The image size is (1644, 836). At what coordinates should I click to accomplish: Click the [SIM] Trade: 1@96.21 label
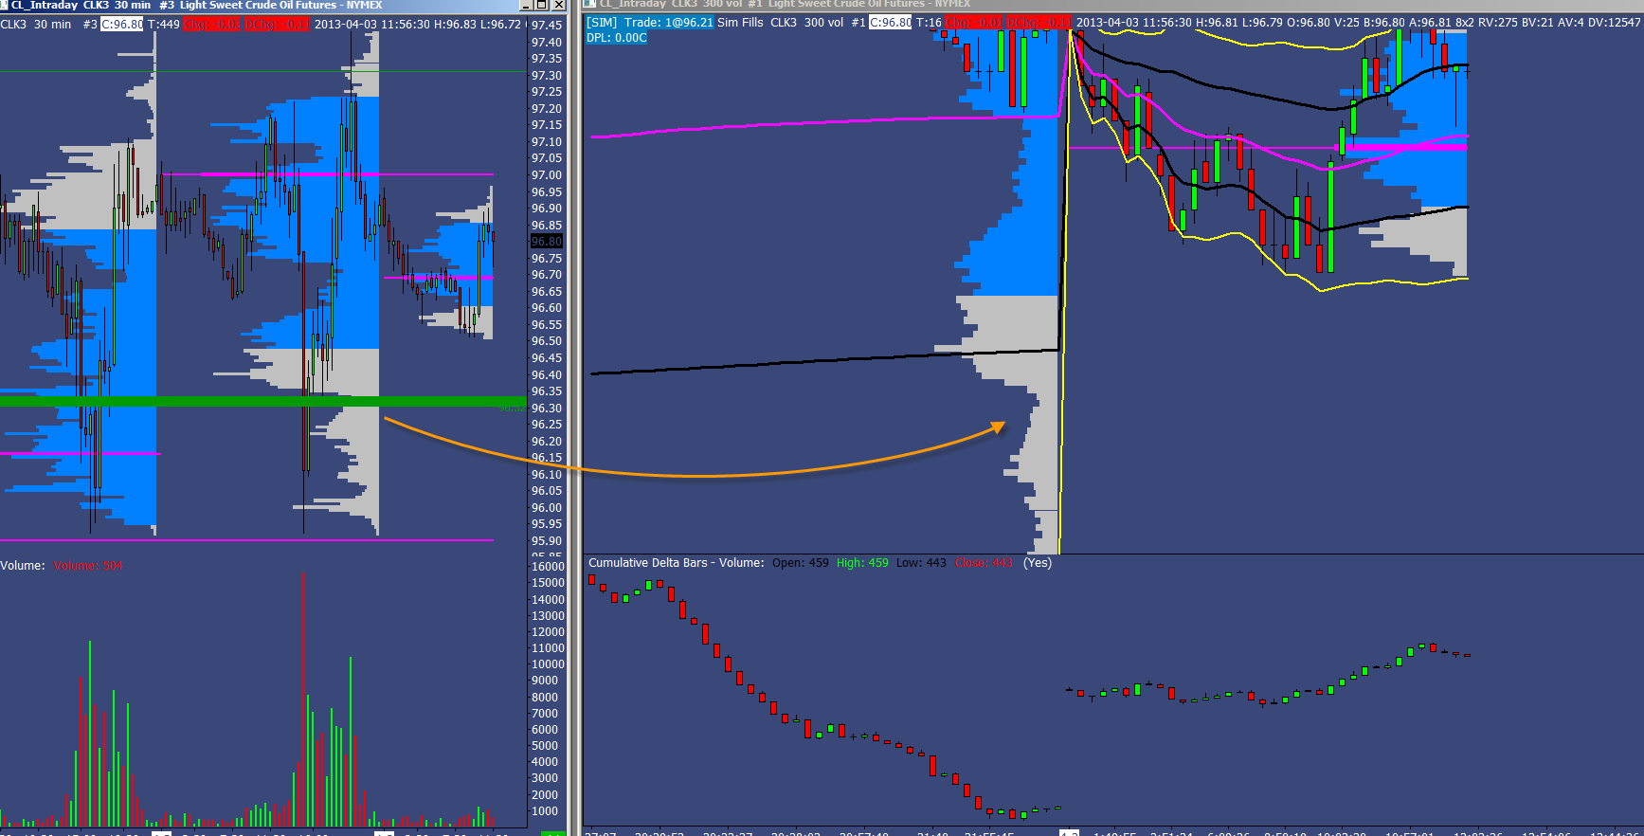(x=650, y=23)
